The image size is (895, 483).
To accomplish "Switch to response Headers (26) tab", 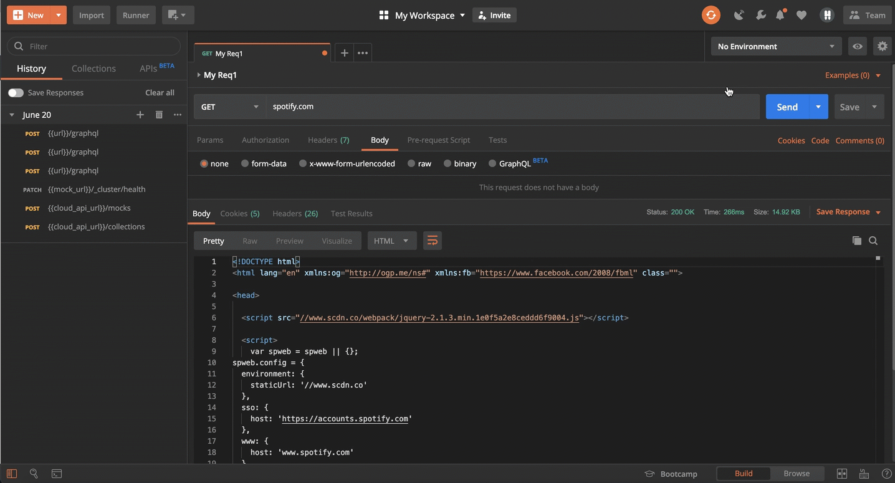I will pos(295,214).
